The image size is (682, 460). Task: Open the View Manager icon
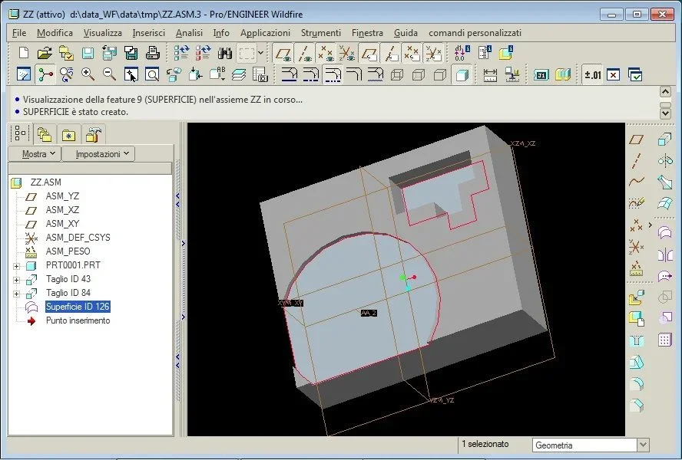(x=260, y=74)
